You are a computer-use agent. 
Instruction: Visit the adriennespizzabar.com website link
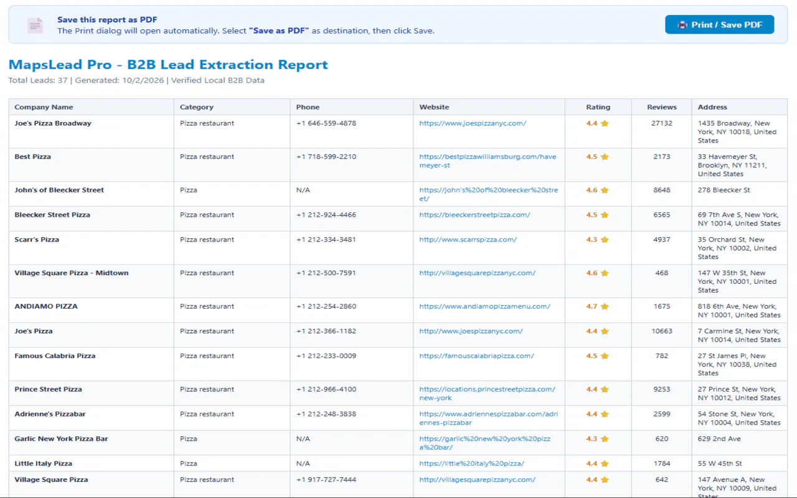(488, 418)
